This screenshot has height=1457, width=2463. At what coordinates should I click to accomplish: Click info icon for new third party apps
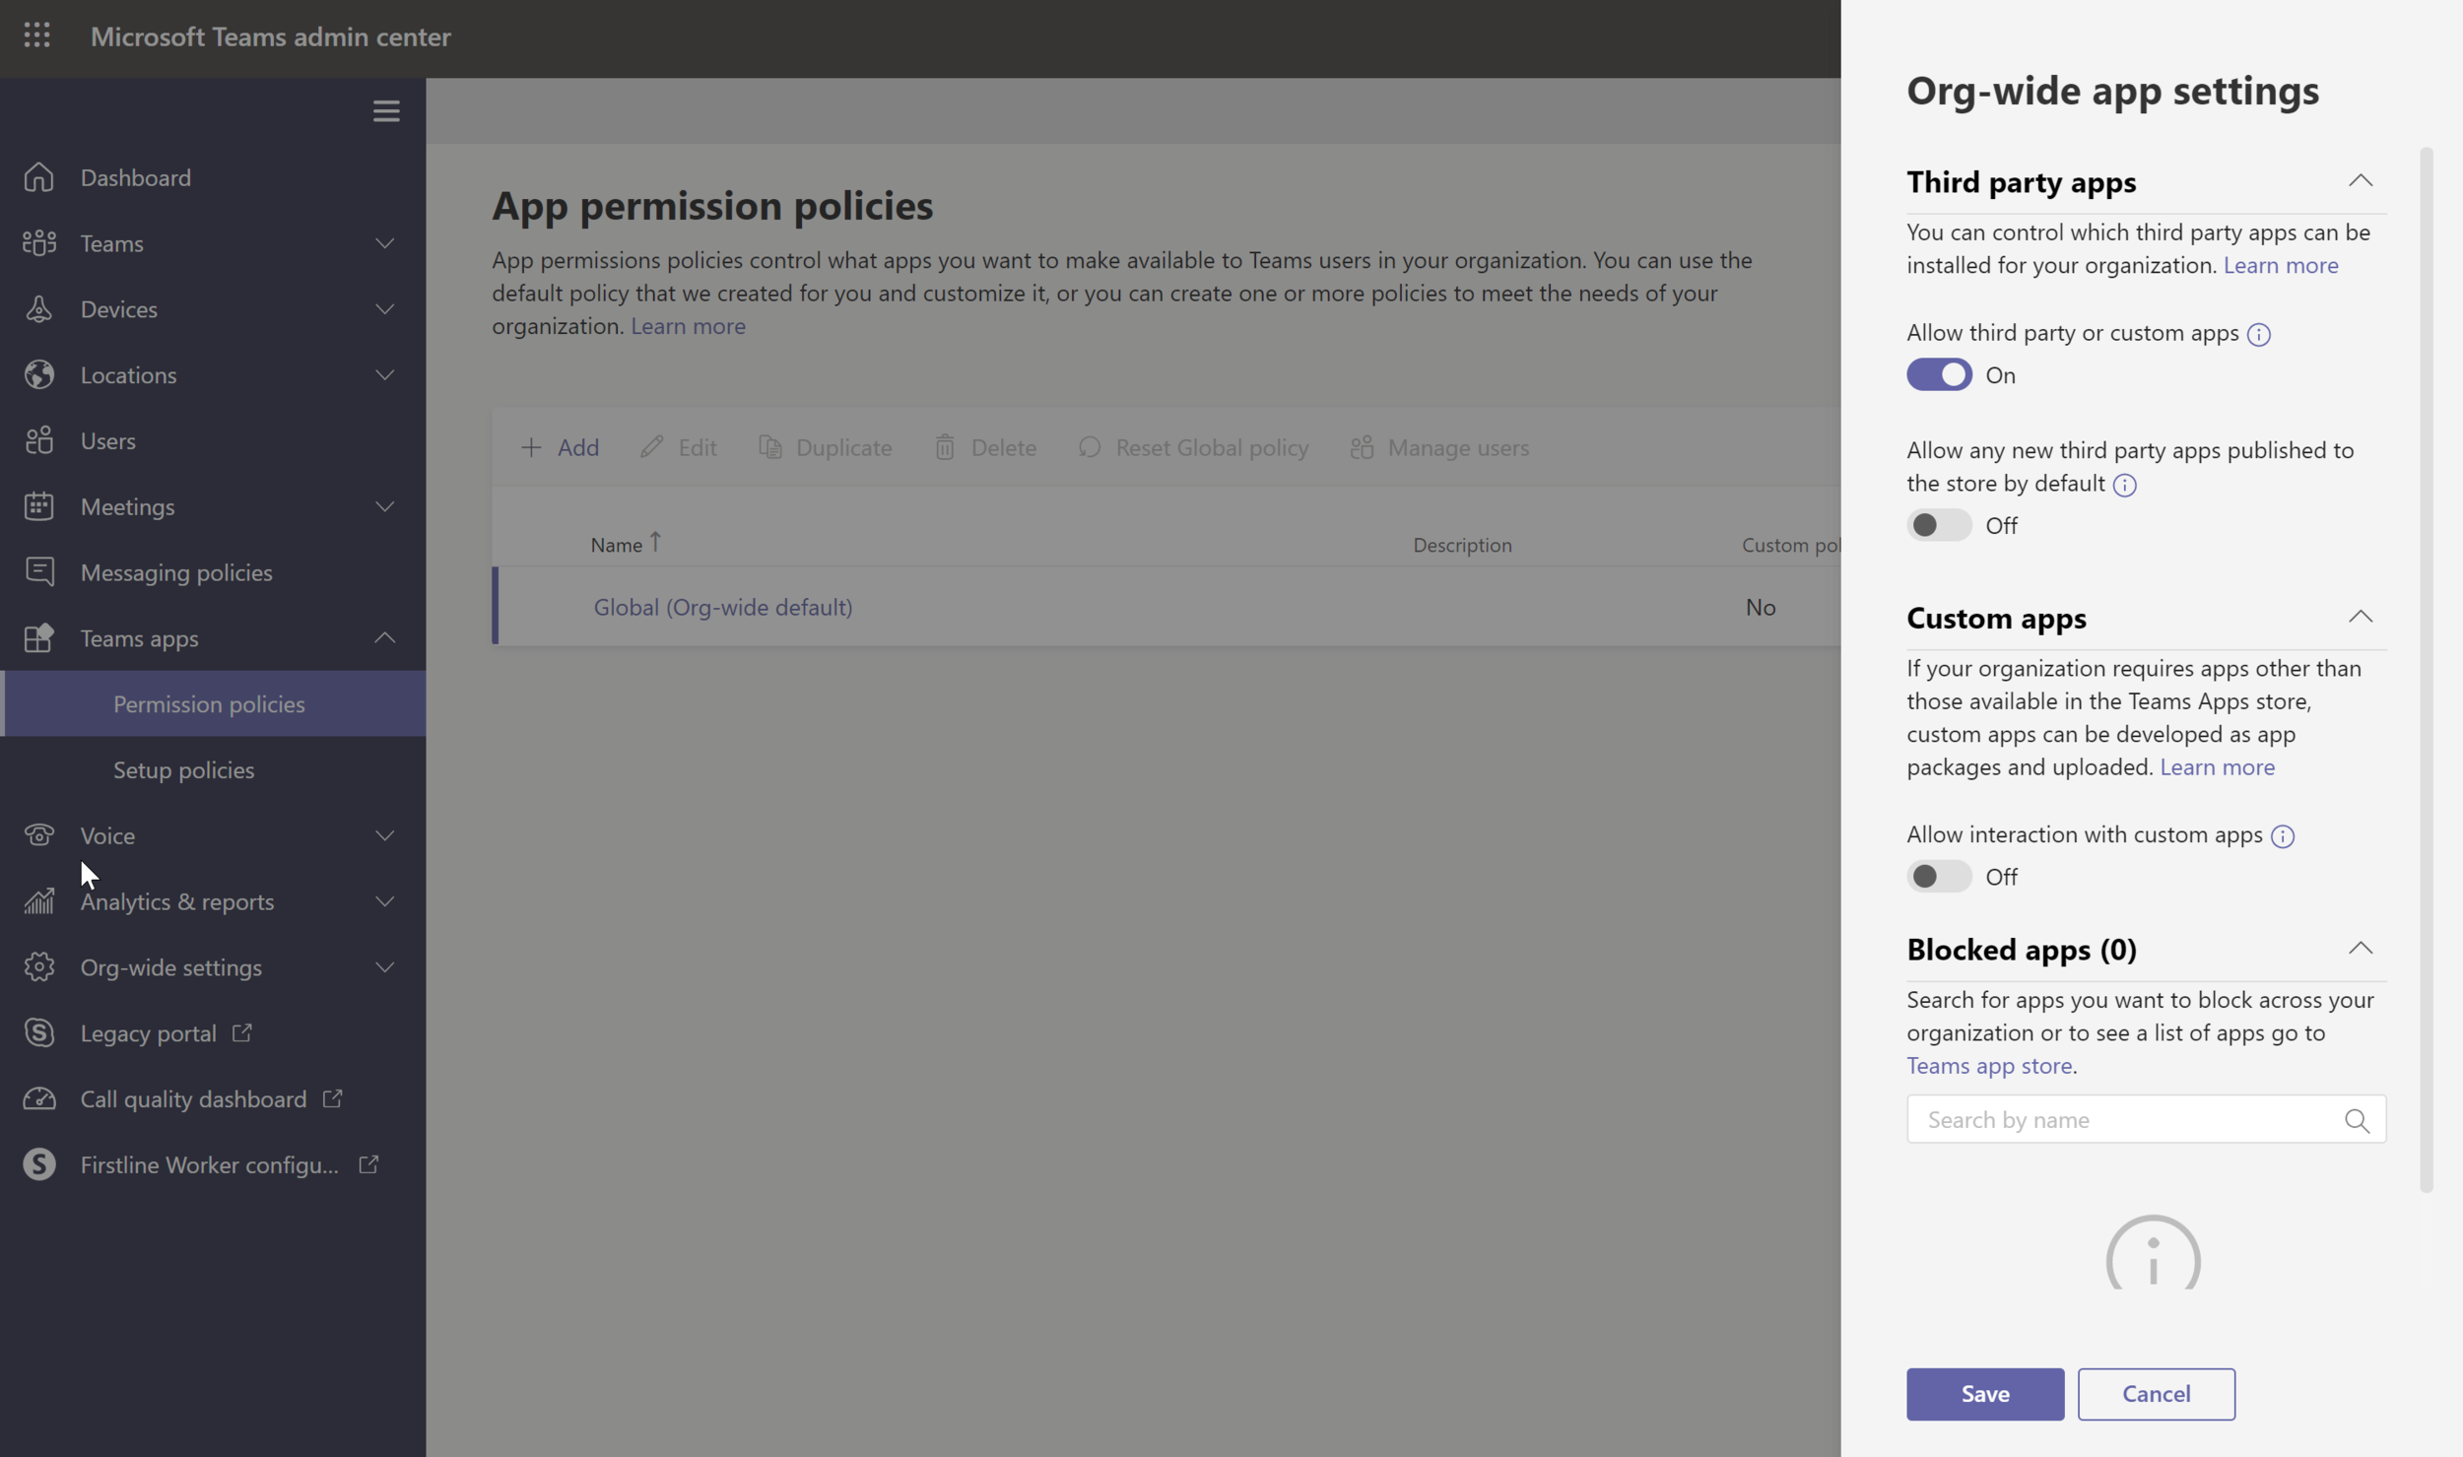pyautogui.click(x=2124, y=485)
